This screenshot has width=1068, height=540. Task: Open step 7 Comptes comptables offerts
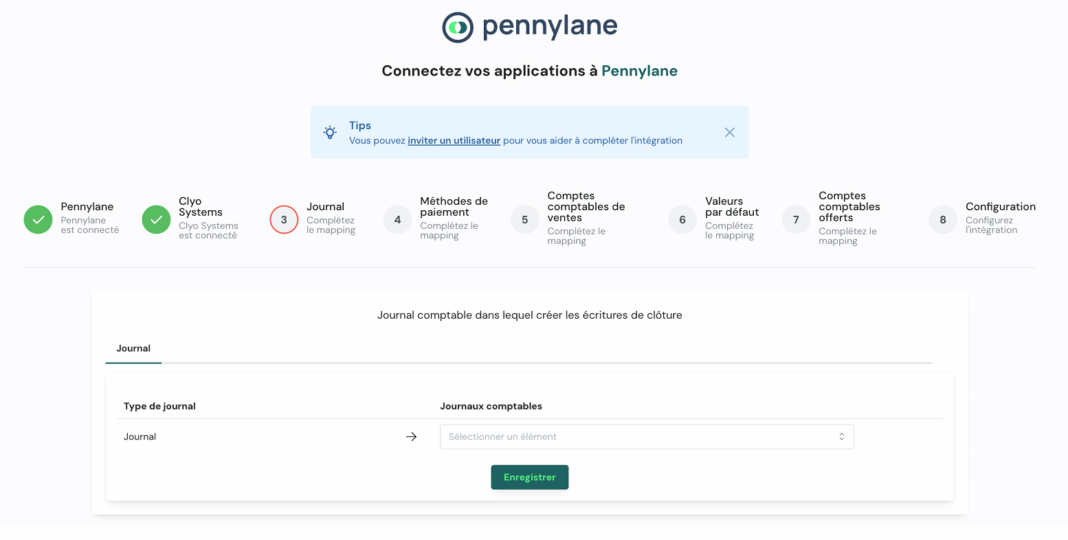(796, 220)
